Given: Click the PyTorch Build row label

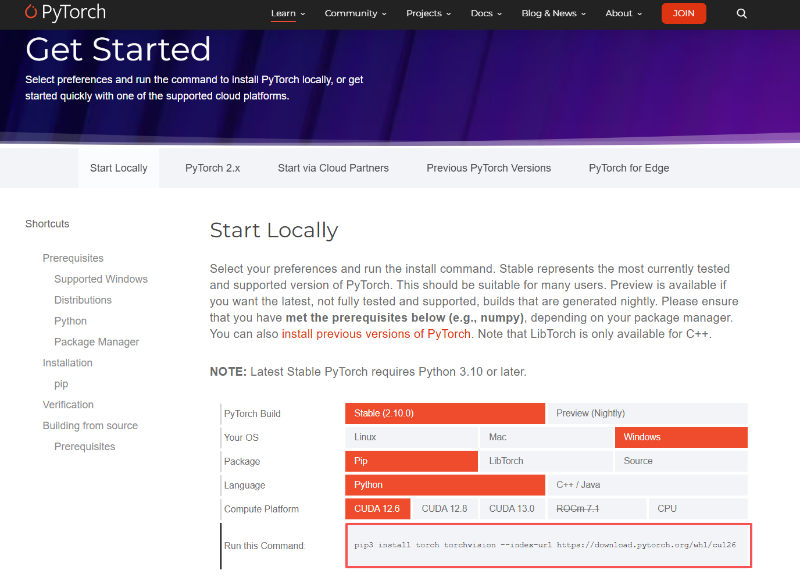Looking at the screenshot, I should [x=252, y=414].
